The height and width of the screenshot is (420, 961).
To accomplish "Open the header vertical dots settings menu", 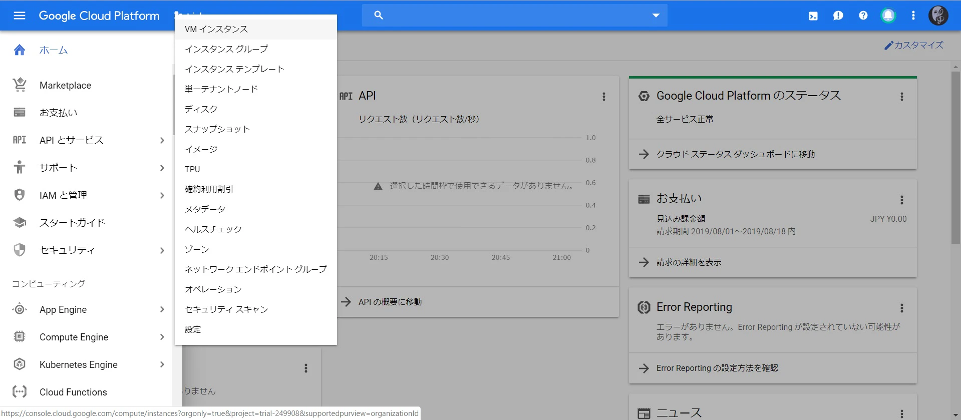I will coord(913,16).
